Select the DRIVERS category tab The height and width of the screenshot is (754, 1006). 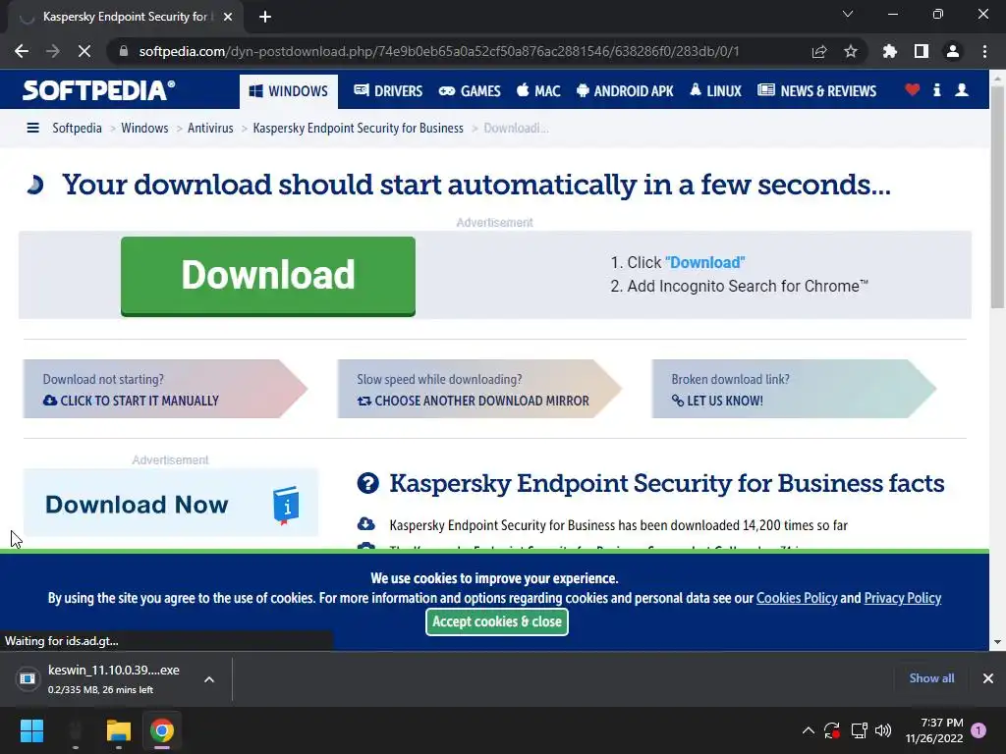[x=387, y=91]
